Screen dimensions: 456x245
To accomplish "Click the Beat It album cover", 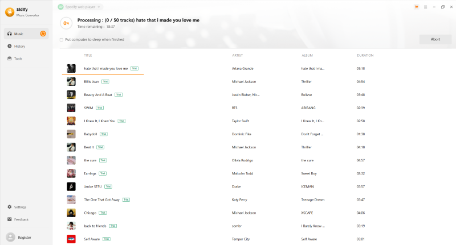I will point(71,147).
